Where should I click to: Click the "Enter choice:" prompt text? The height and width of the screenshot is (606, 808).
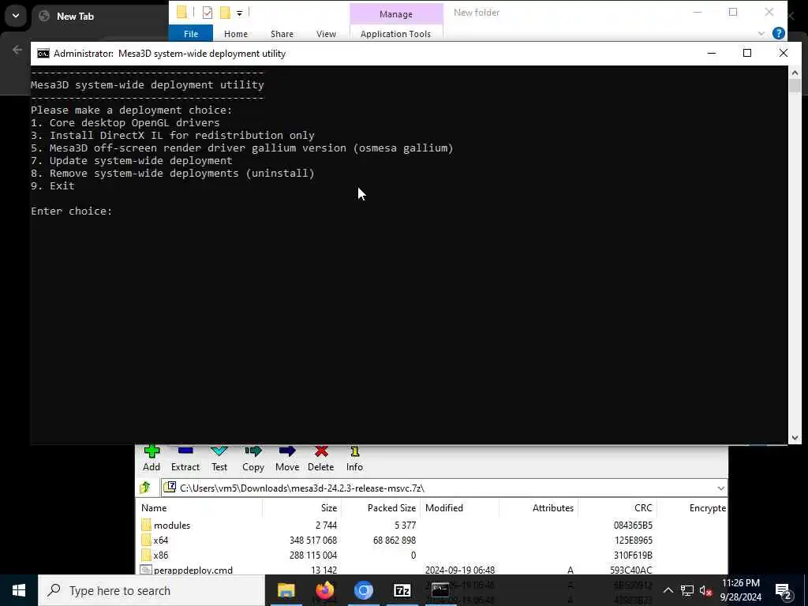click(x=72, y=211)
